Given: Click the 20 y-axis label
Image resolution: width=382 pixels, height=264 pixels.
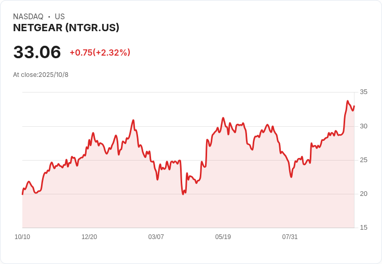Looking at the screenshot, I should pyautogui.click(x=363, y=194).
